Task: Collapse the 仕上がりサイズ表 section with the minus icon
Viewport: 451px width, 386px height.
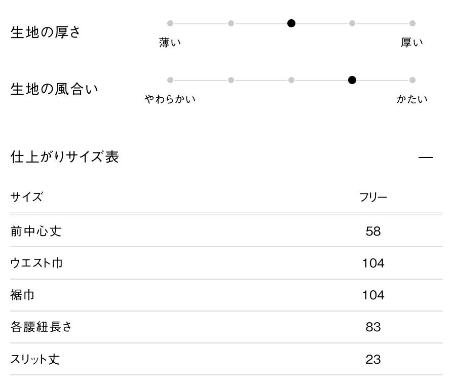Action: tap(425, 158)
